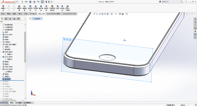Open the ConfigurationManager tab icon
This screenshot has height=106, width=197.
pos(10,19)
